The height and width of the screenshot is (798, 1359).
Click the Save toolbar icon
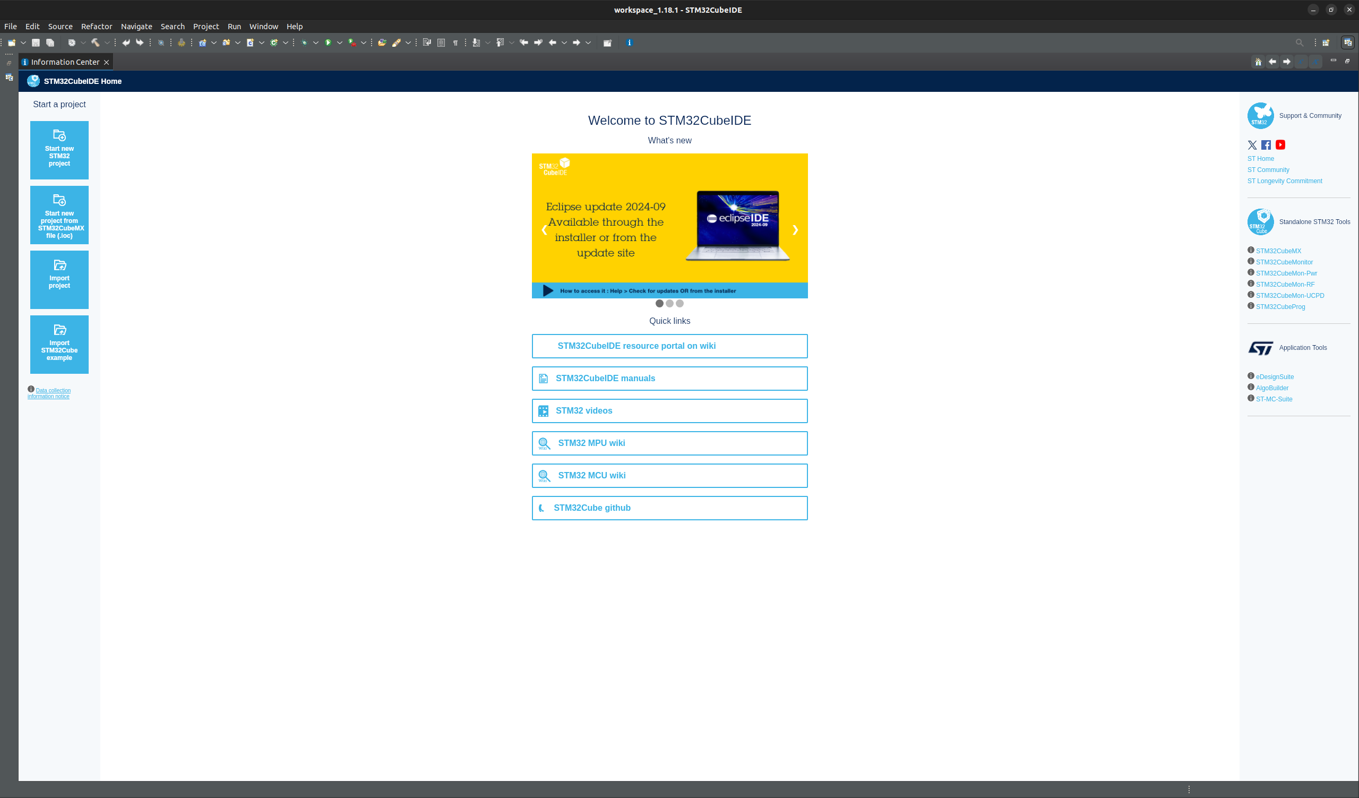[36, 42]
